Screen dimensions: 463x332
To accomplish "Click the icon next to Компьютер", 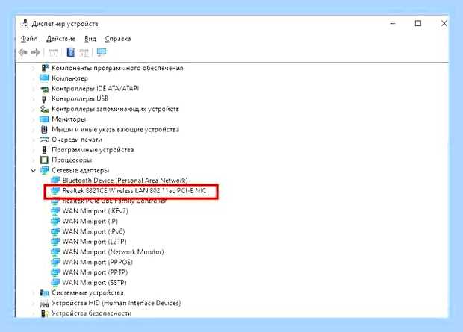I will 44,78.
